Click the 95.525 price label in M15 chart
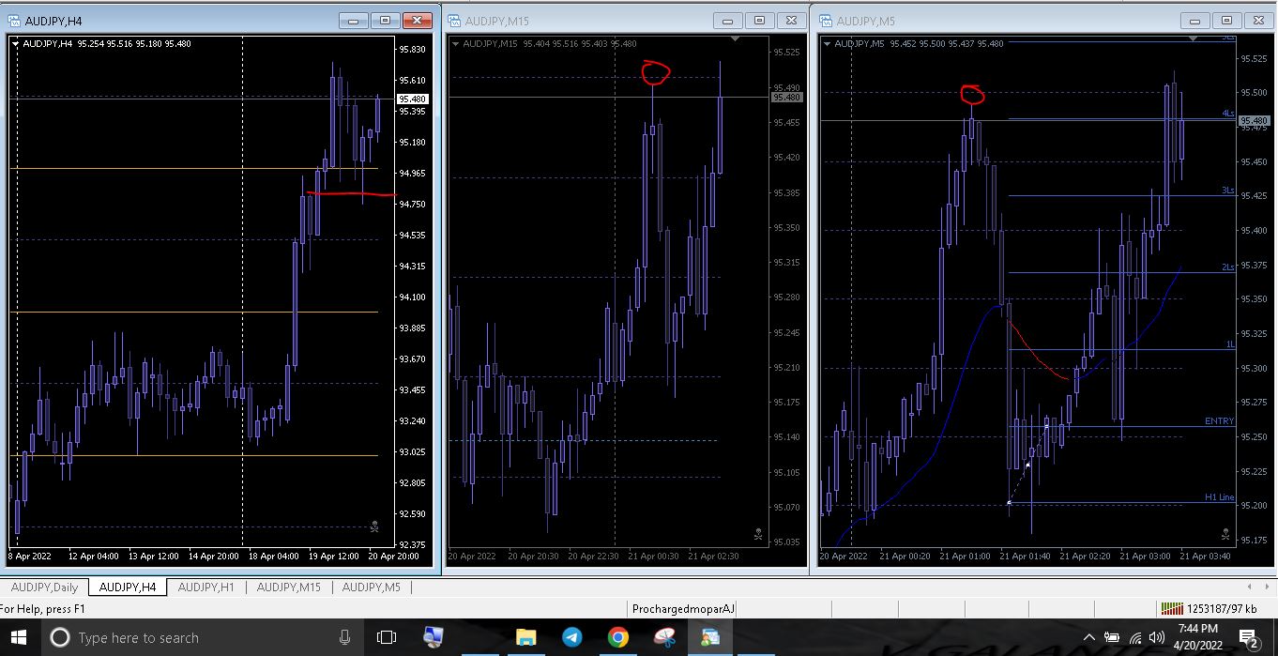The width and height of the screenshot is (1278, 656). pyautogui.click(x=786, y=53)
